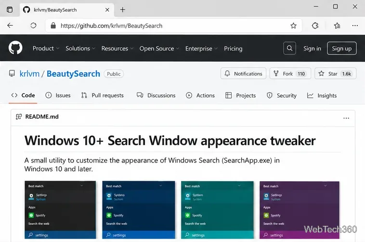This screenshot has width=365, height=242.
Task: Click the Sign up button
Action: coord(341,48)
